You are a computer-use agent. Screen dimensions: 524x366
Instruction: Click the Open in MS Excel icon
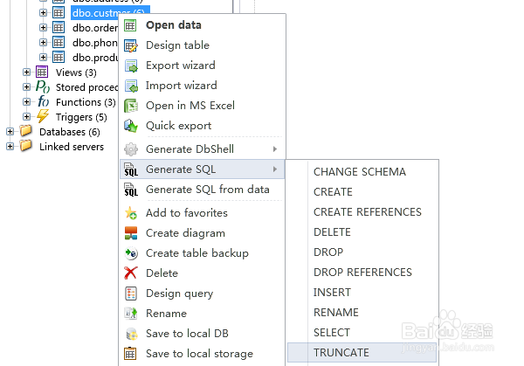(131, 106)
